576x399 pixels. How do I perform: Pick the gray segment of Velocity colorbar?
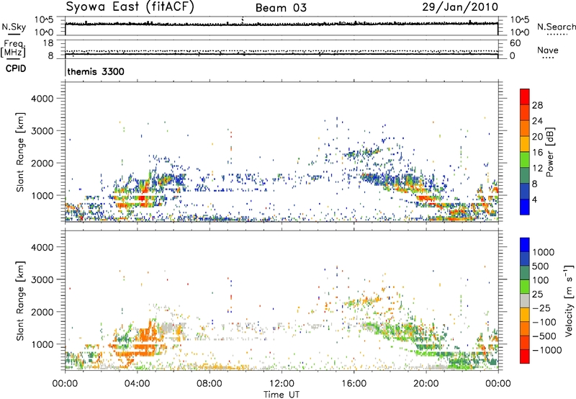pos(525,300)
